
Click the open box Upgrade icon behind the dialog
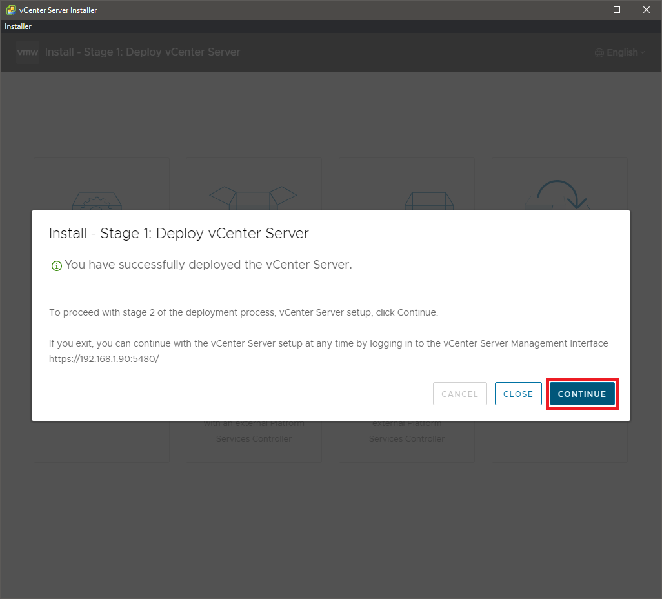point(253,196)
